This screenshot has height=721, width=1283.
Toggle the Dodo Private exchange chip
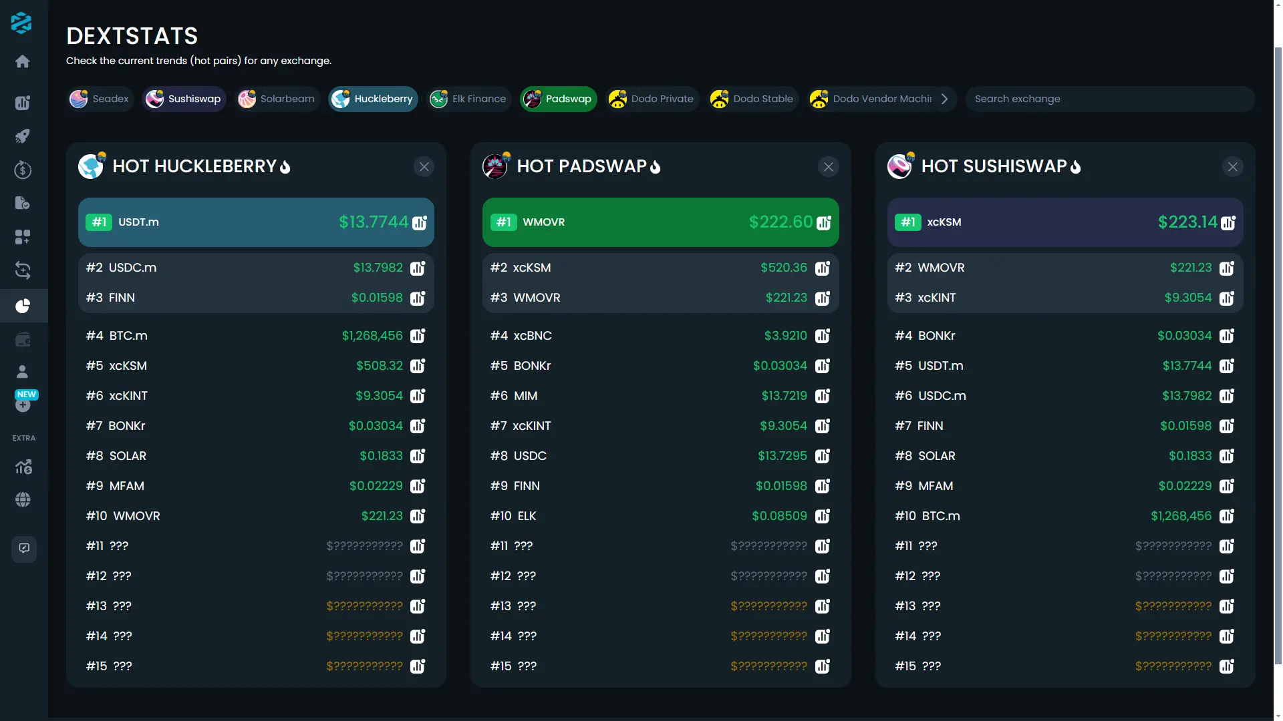click(652, 99)
